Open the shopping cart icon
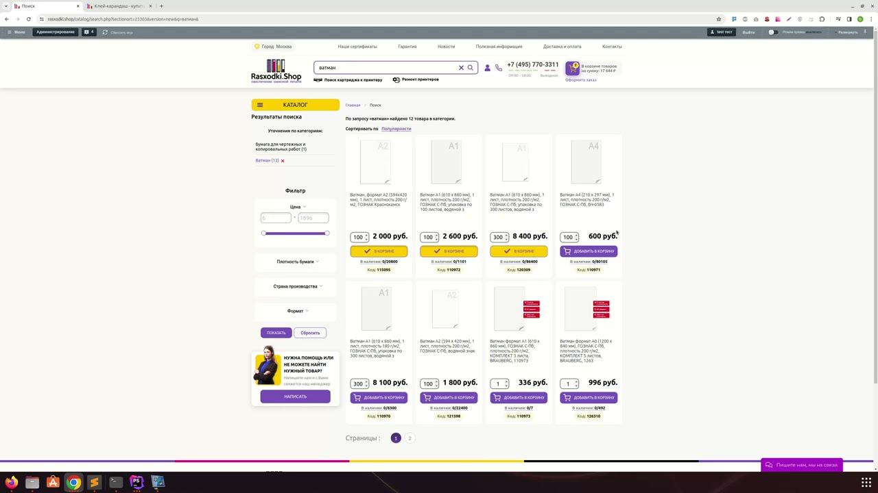Image resolution: width=878 pixels, height=493 pixels. click(573, 68)
